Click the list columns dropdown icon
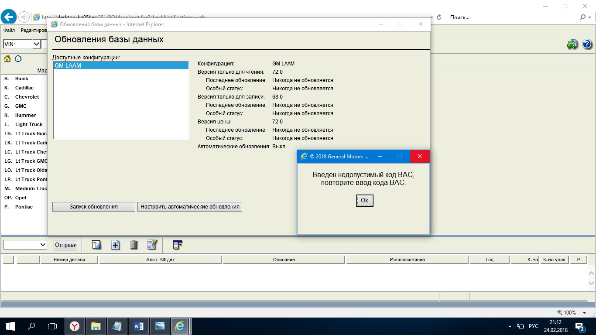This screenshot has height=335, width=596. [177, 245]
